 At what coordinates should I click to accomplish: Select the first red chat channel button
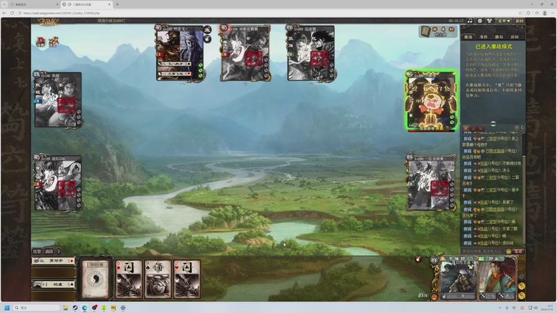point(466,128)
